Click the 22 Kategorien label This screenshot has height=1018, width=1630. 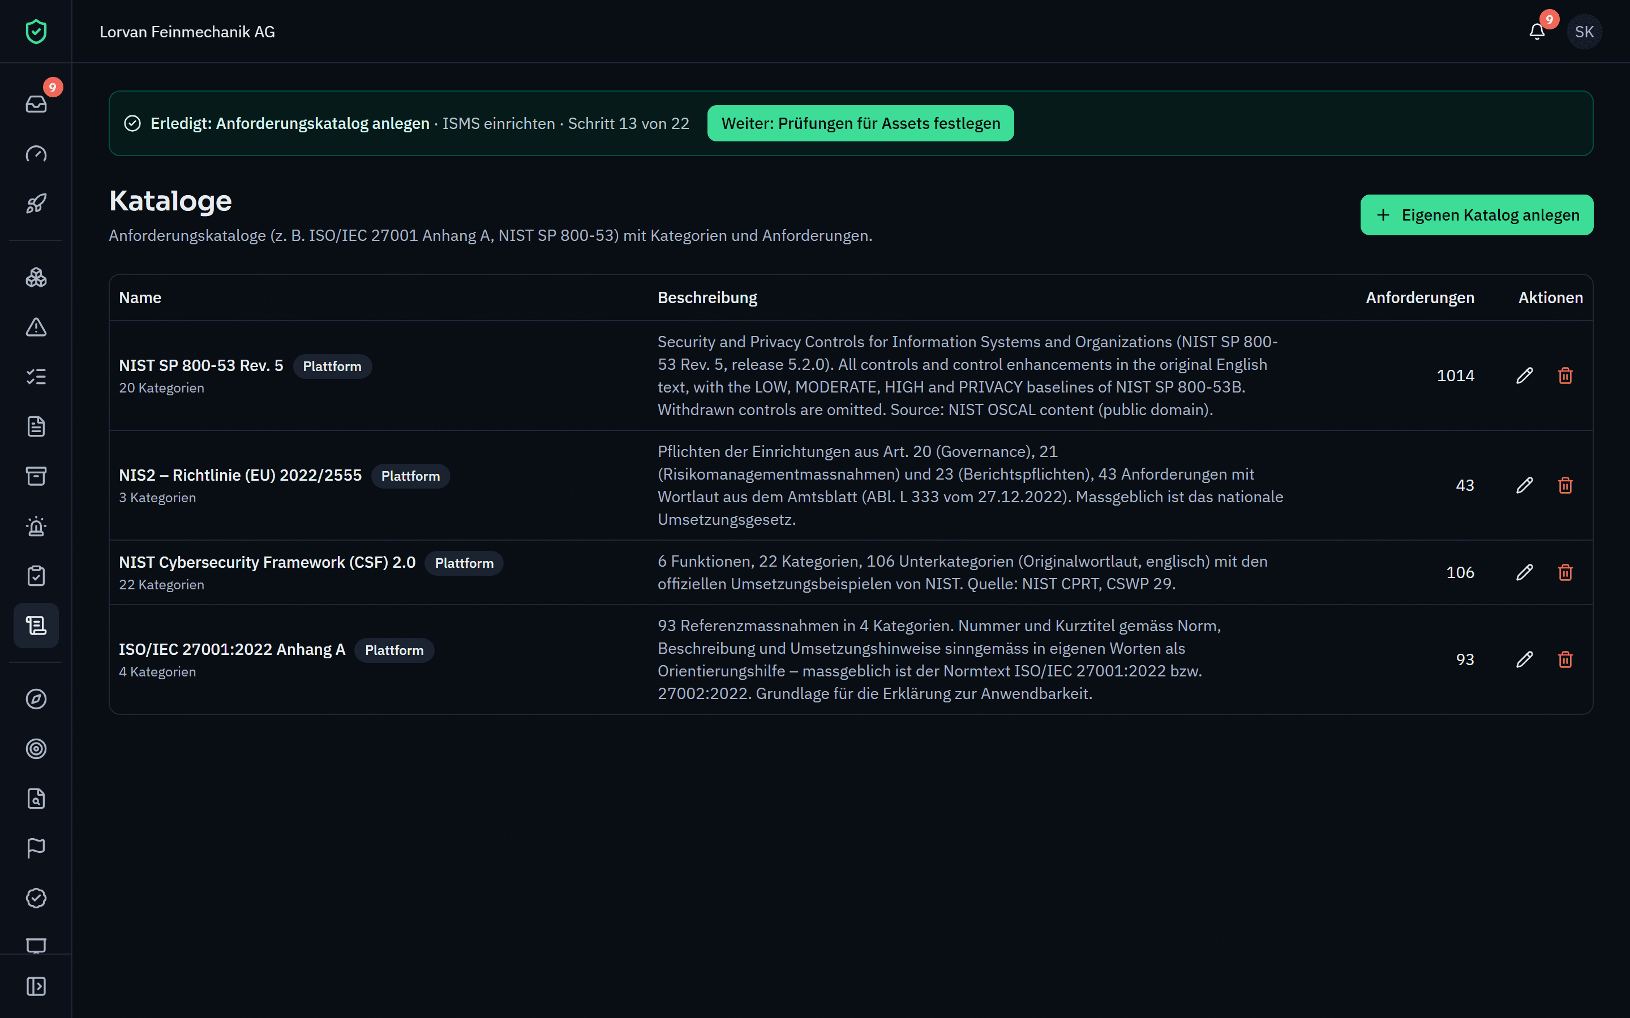point(162,584)
